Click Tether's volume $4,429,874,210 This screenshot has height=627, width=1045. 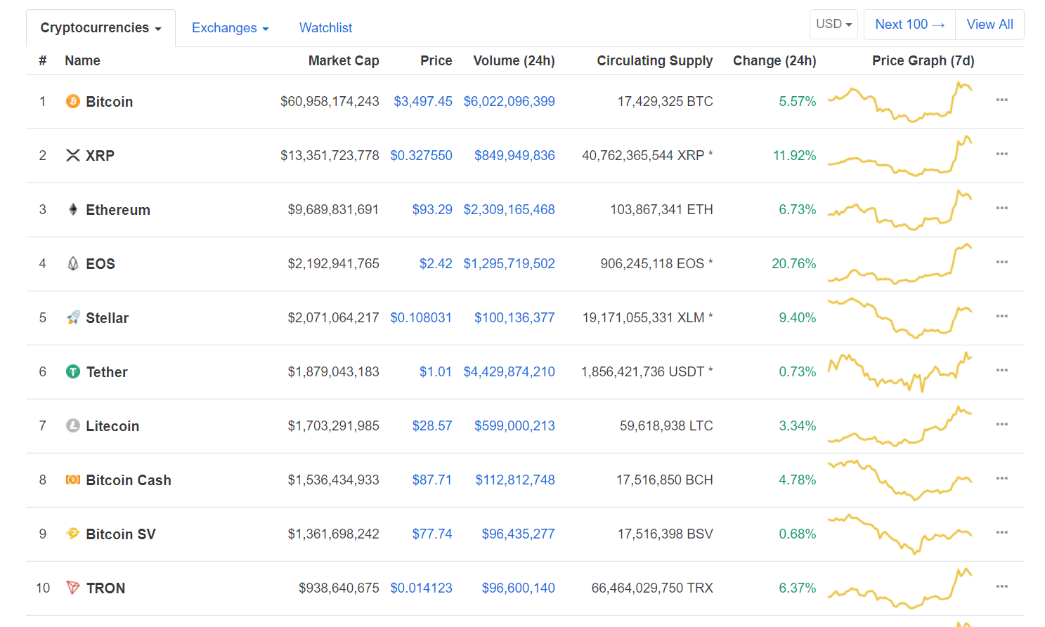[x=509, y=371]
